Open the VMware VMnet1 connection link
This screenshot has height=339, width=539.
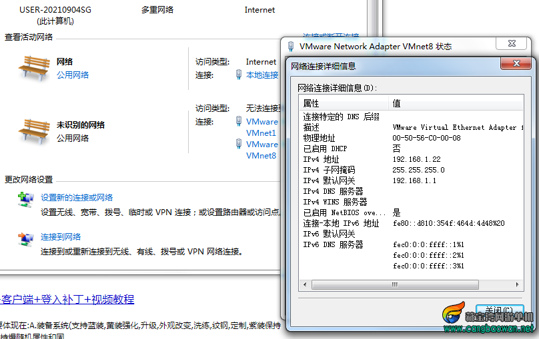coord(262,127)
